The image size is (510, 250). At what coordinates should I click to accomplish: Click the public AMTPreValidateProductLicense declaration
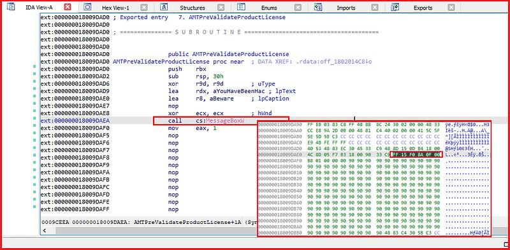coord(228,54)
